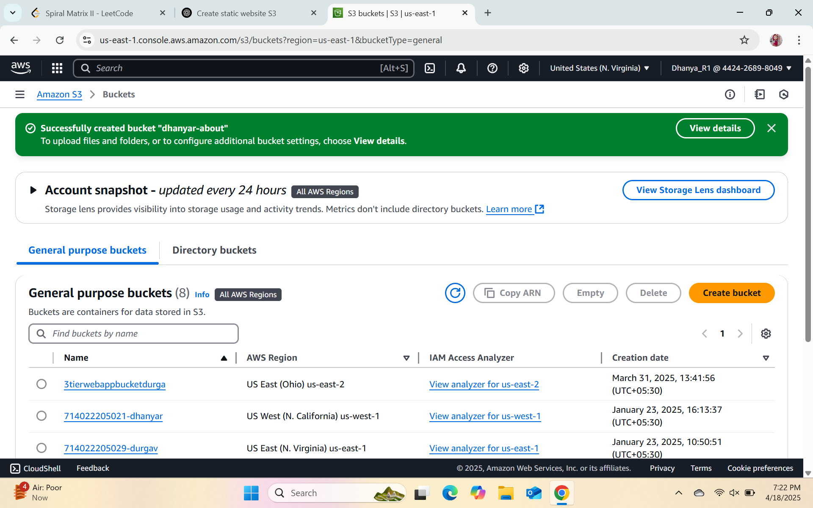The image size is (813, 508).
Task: Close the Create static website S3 tab
Action: (314, 13)
